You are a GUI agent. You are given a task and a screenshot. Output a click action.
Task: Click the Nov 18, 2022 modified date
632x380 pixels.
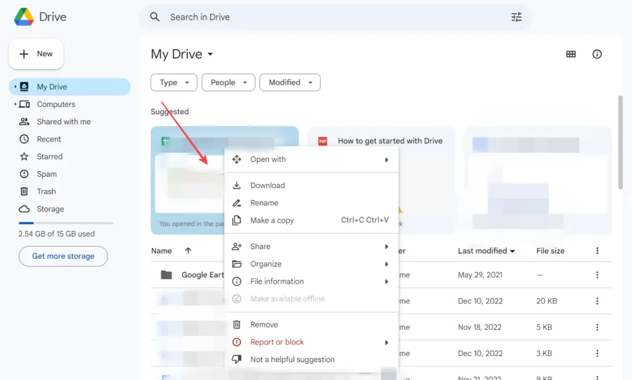click(x=480, y=327)
